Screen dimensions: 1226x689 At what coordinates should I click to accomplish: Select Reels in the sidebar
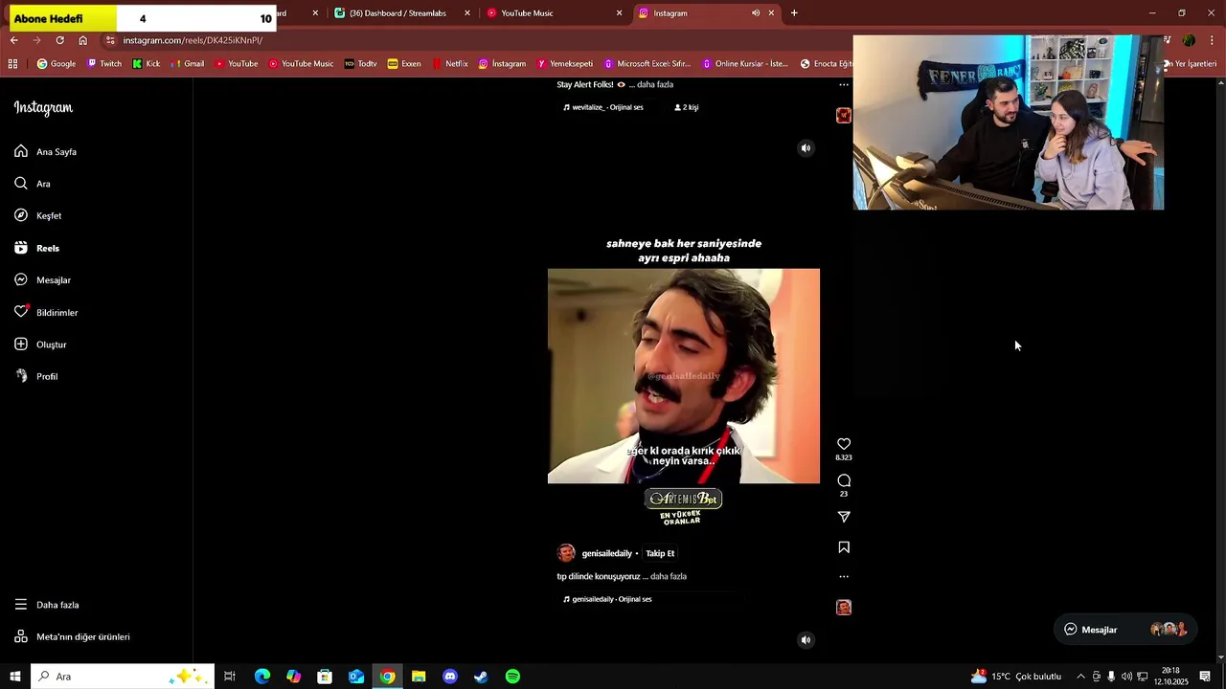pos(37,248)
